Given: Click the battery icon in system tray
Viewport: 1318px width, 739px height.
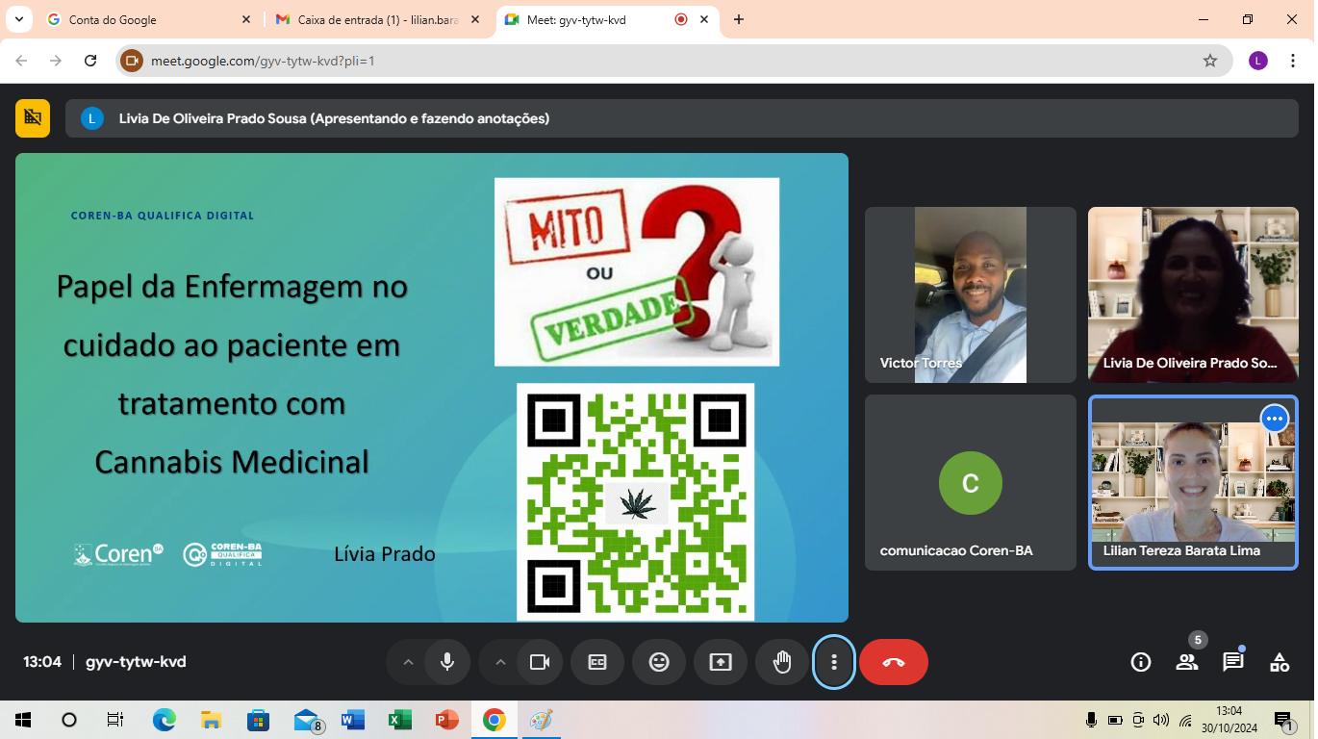Looking at the screenshot, I should (1115, 720).
